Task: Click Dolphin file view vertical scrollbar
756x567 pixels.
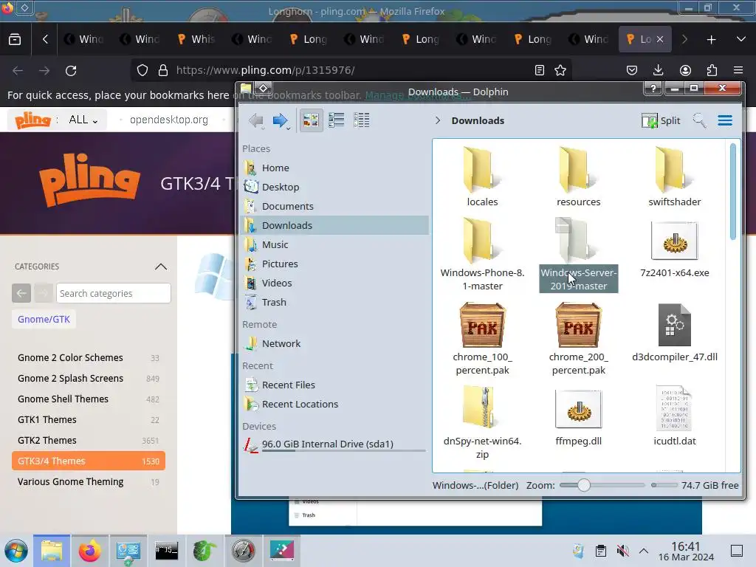Action: pyautogui.click(x=733, y=191)
